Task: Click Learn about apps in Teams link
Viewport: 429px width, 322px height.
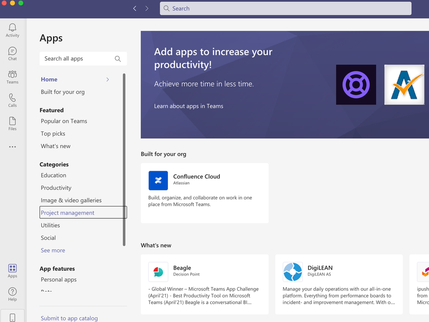Action: (x=189, y=106)
